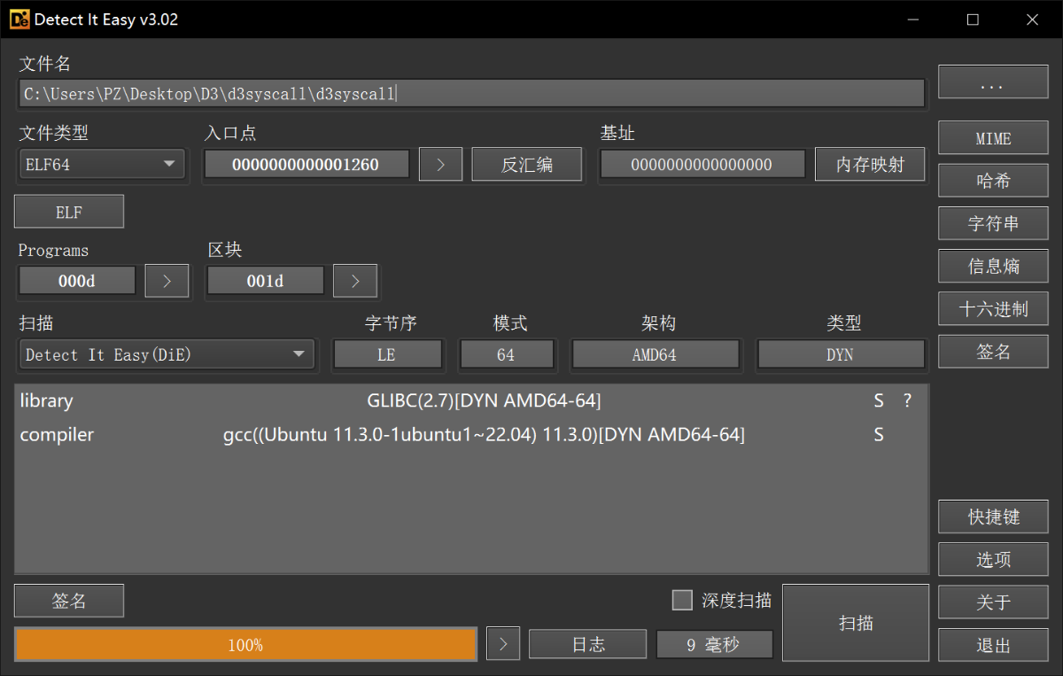Open the Detect It Easy(DiE) scan engine dropdown

click(167, 354)
